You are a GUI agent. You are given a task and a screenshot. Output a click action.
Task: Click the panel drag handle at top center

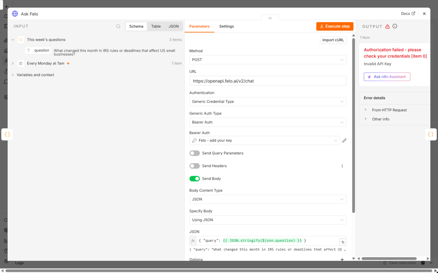[x=270, y=18]
